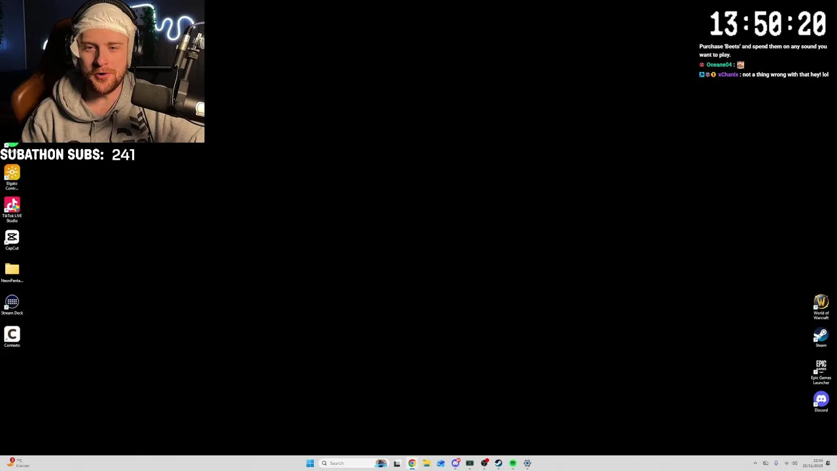Open the Discord desktop shortcut

pos(821,401)
